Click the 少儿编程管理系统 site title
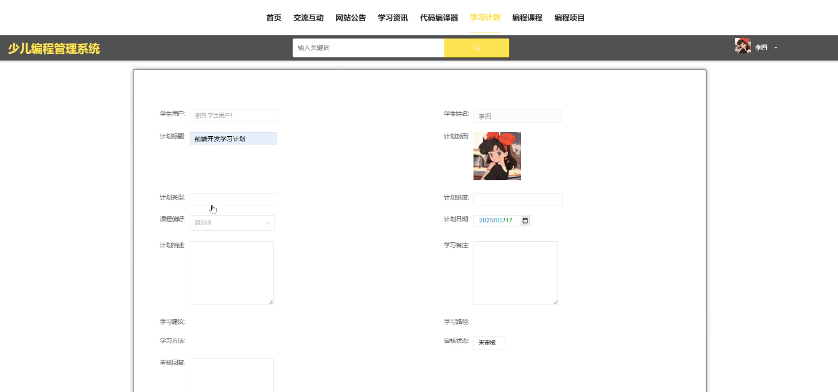The width and height of the screenshot is (838, 392). pyautogui.click(x=54, y=49)
